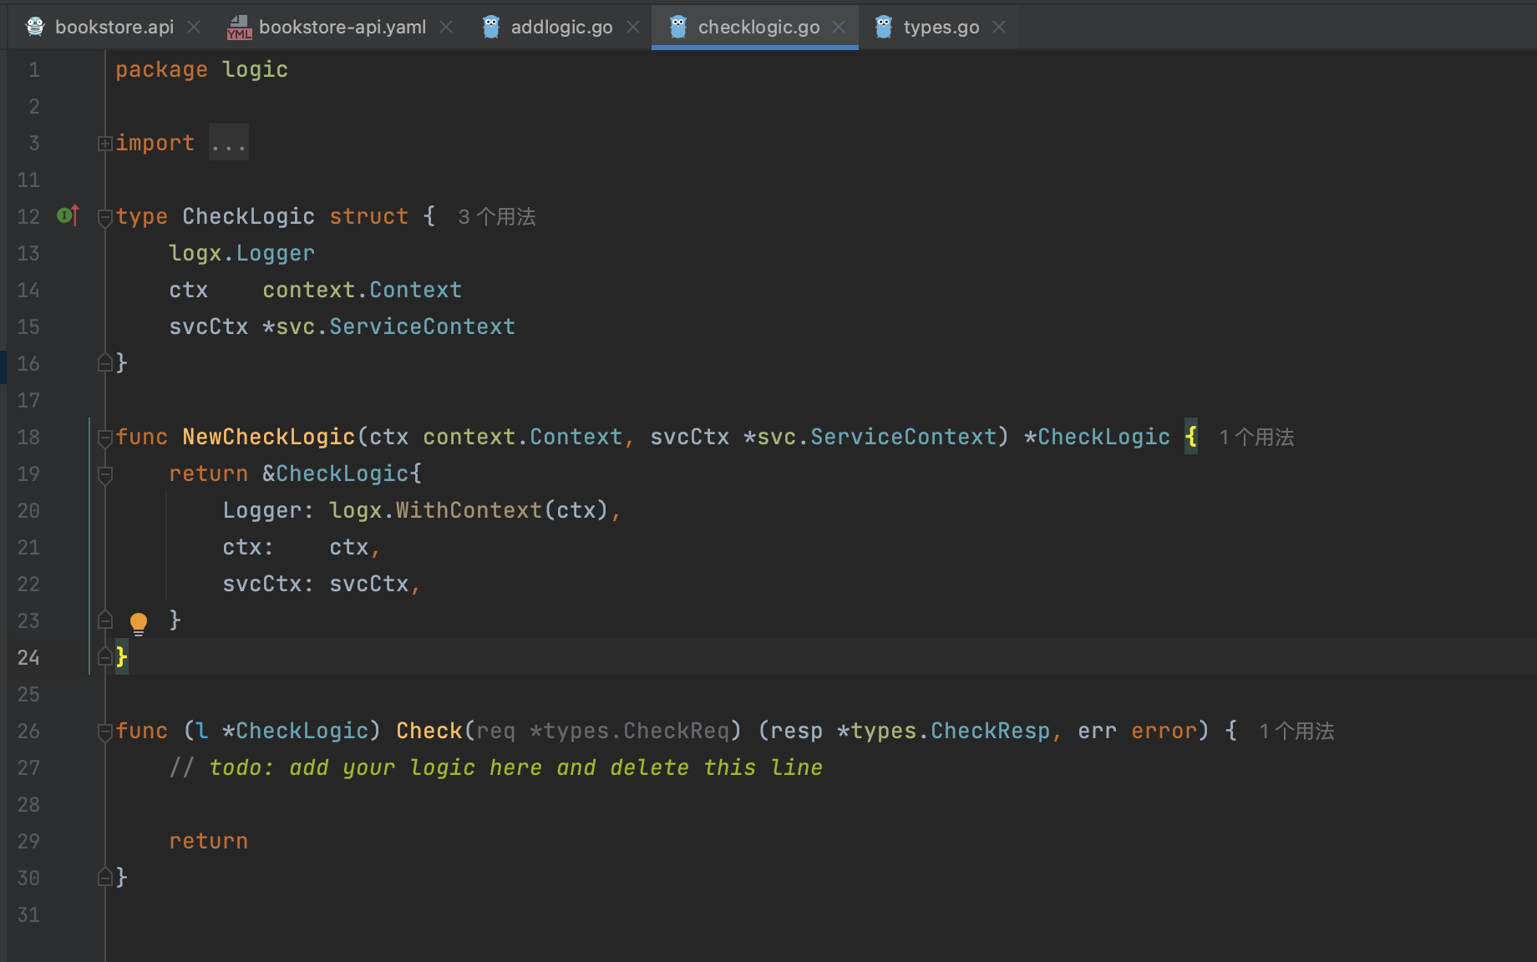Viewport: 1537px width, 962px height.
Task: Click '&CheckLogic{' on line 19
Action: (x=342, y=473)
